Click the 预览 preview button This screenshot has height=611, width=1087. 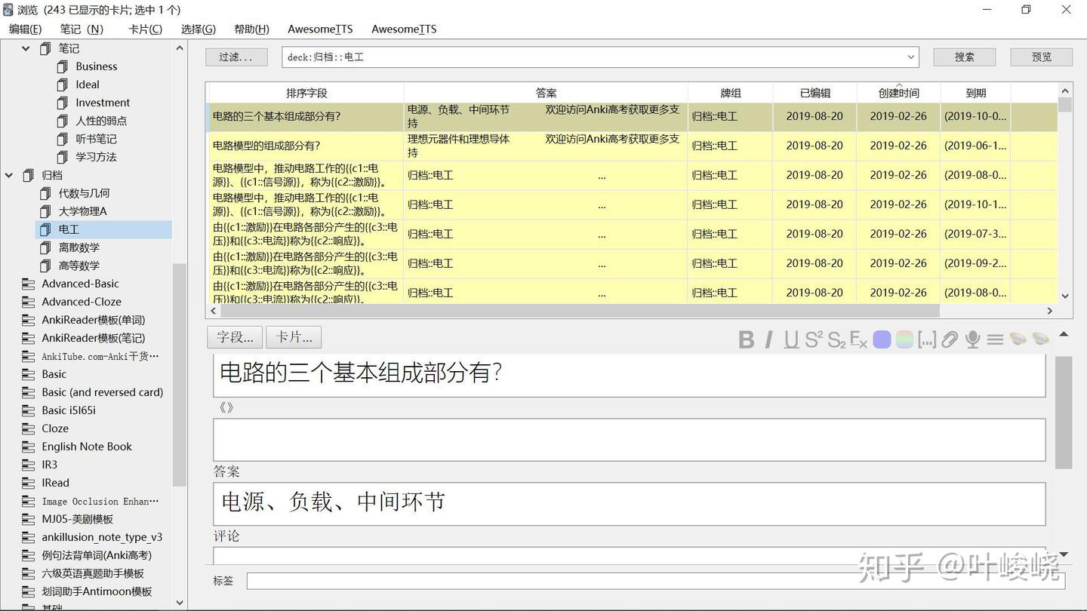tap(1042, 57)
